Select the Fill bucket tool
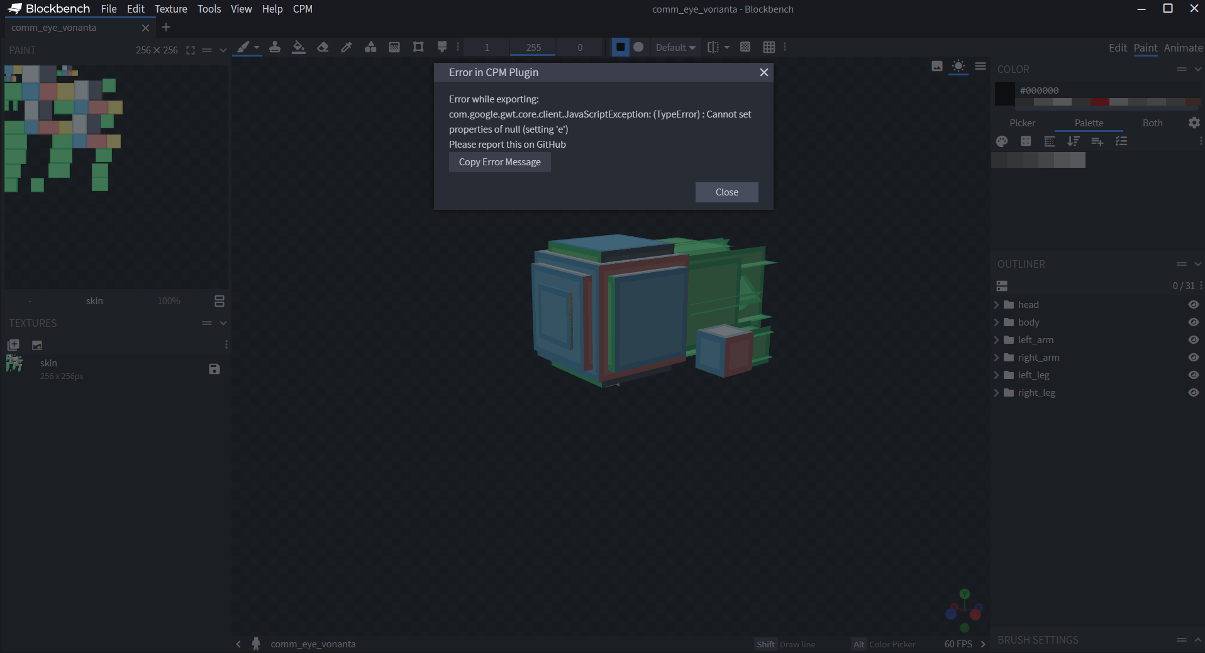This screenshot has height=653, width=1205. pos(299,47)
